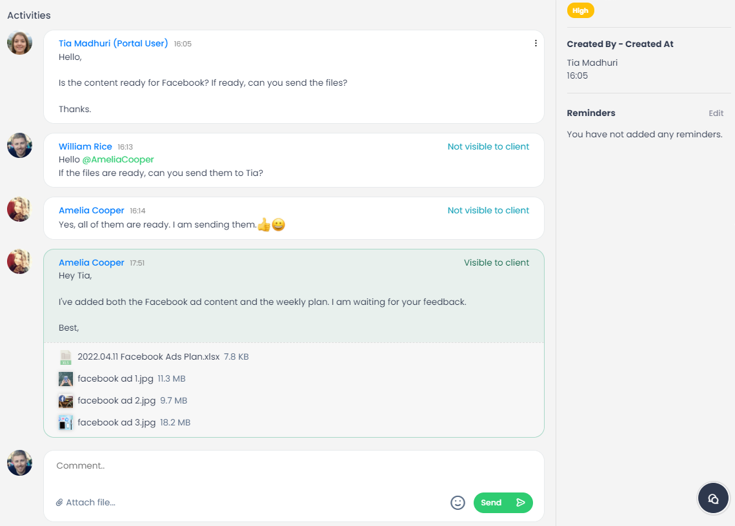The width and height of the screenshot is (735, 526).
Task: Click the emoji picker smiley icon
Action: [458, 503]
